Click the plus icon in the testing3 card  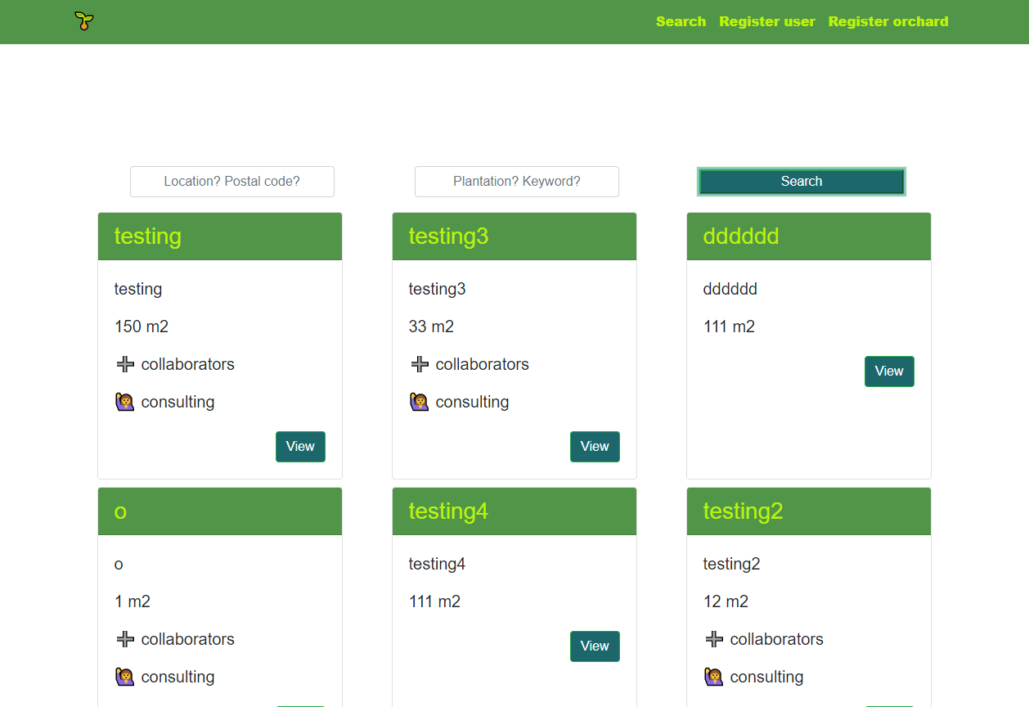pyautogui.click(x=420, y=364)
